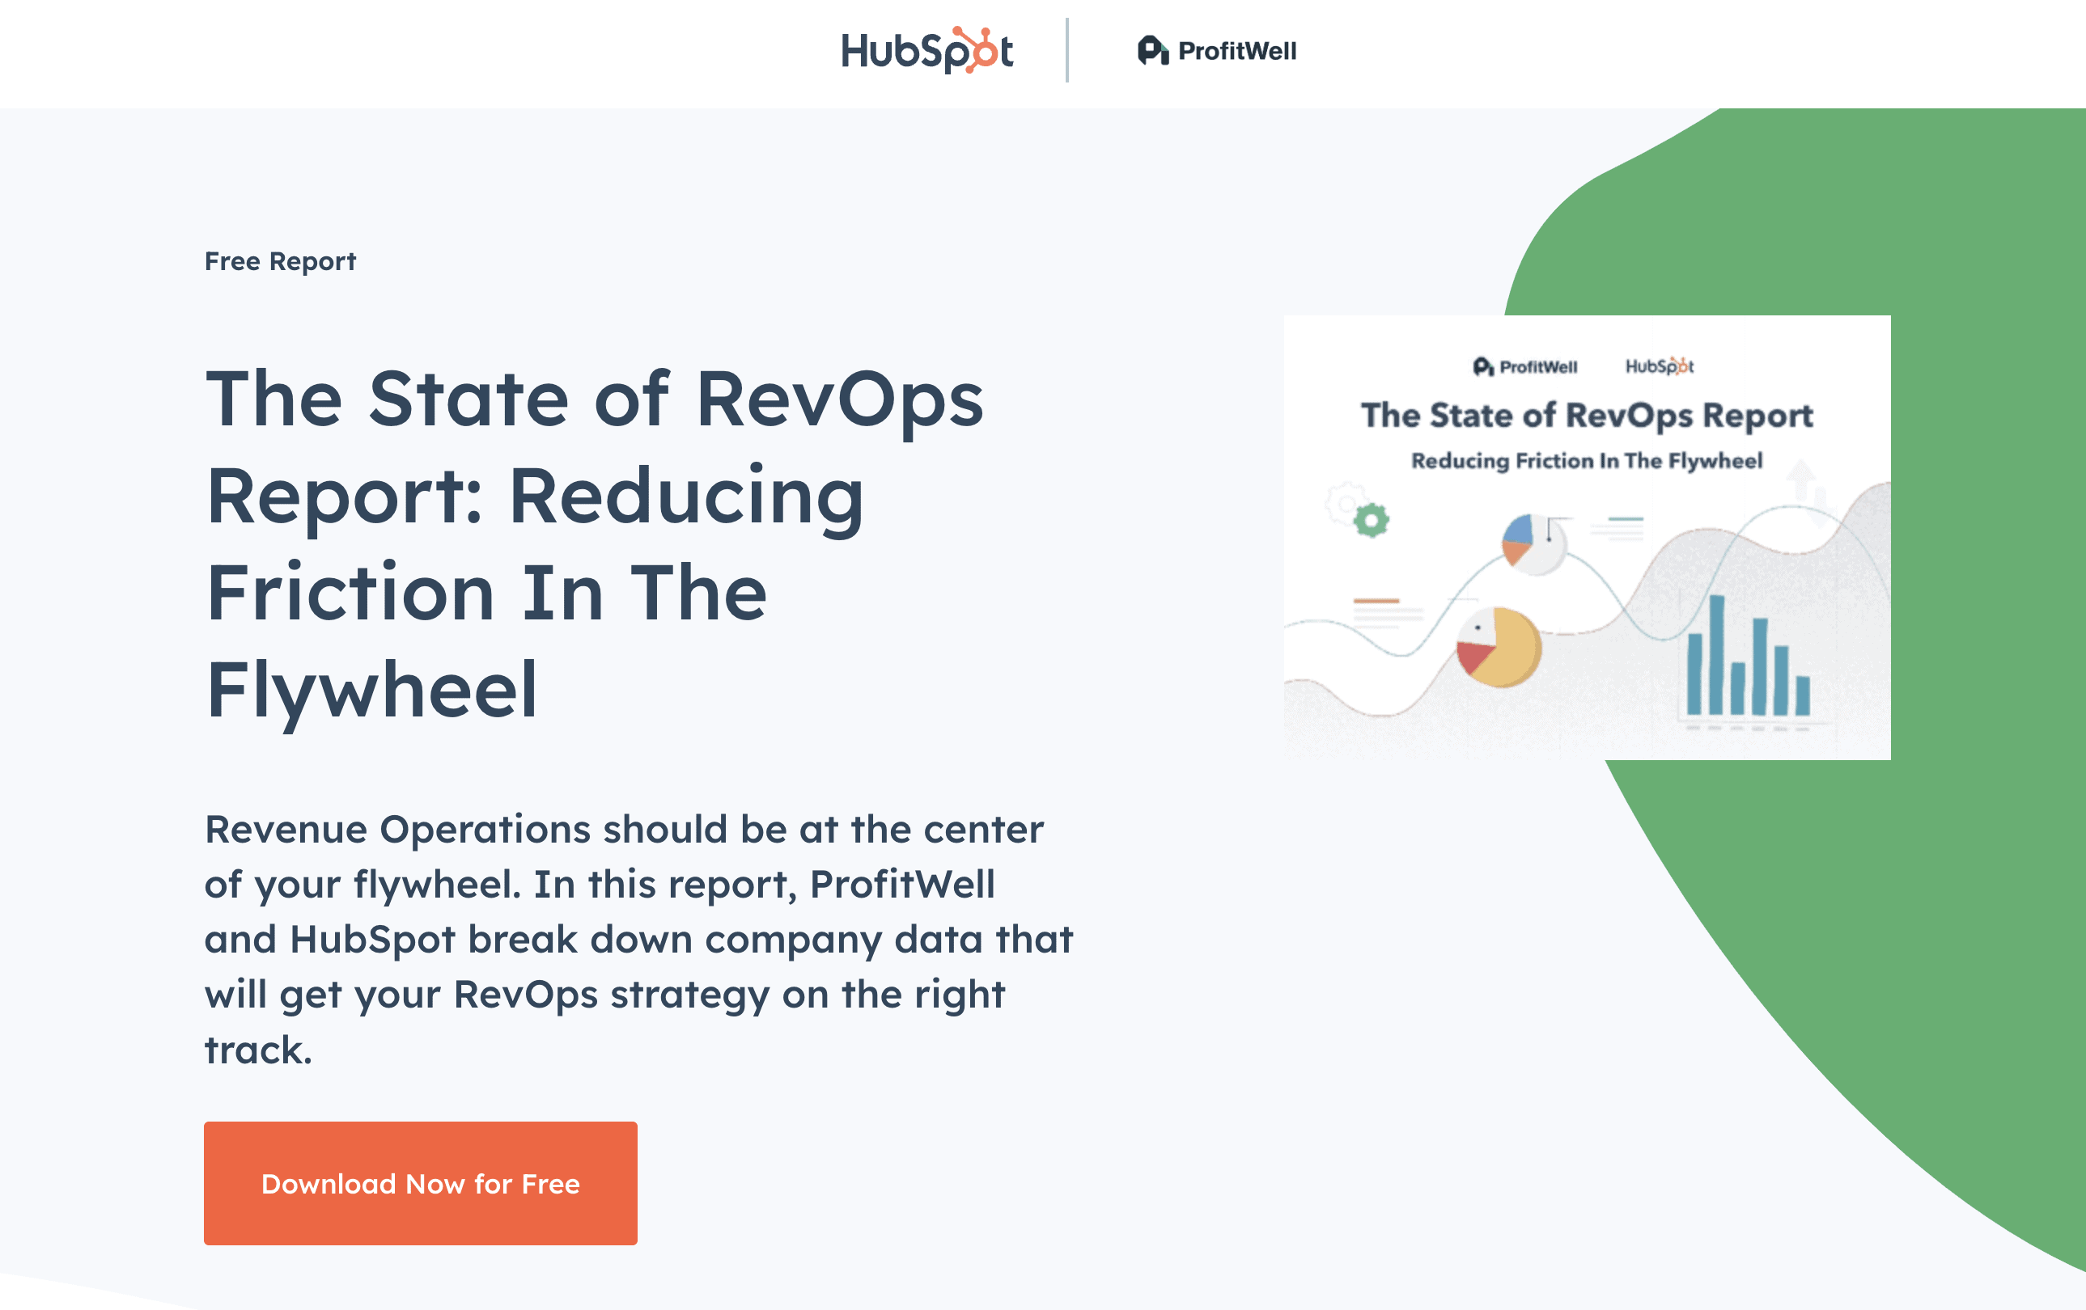
Task: Click the Download Now for Free button
Action: click(x=420, y=1183)
